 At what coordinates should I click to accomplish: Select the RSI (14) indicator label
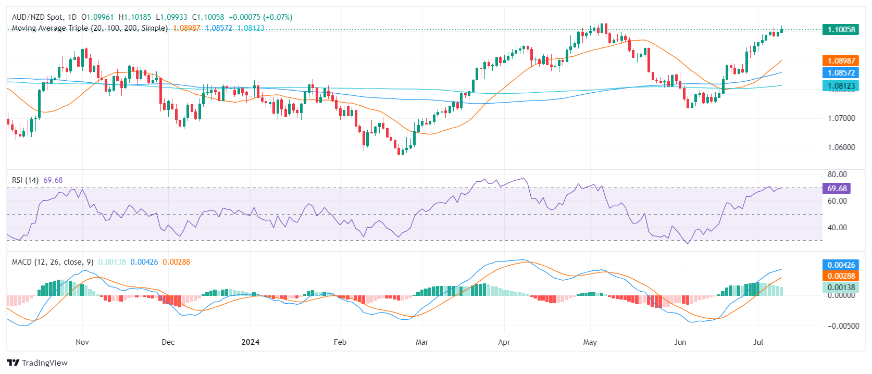pos(25,180)
